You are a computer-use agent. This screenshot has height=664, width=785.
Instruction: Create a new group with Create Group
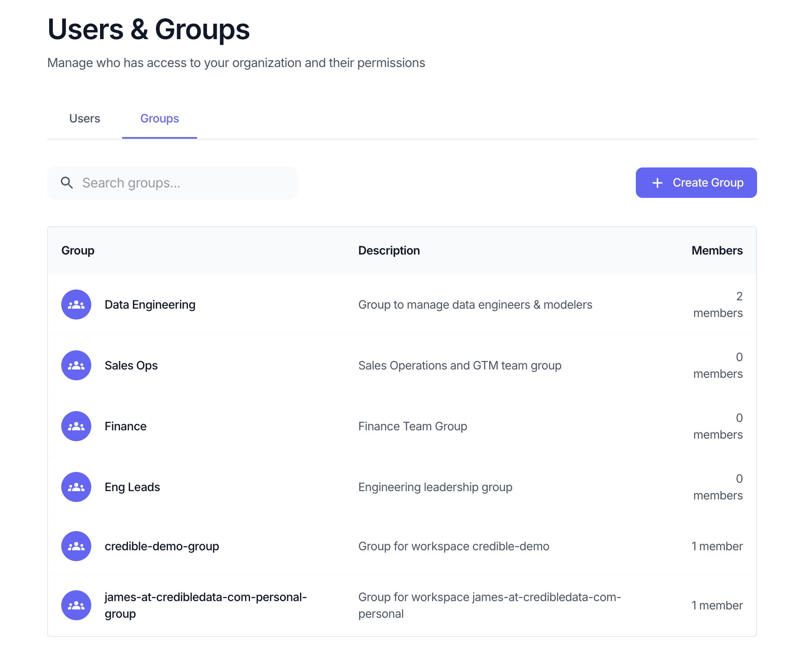pyautogui.click(x=696, y=183)
